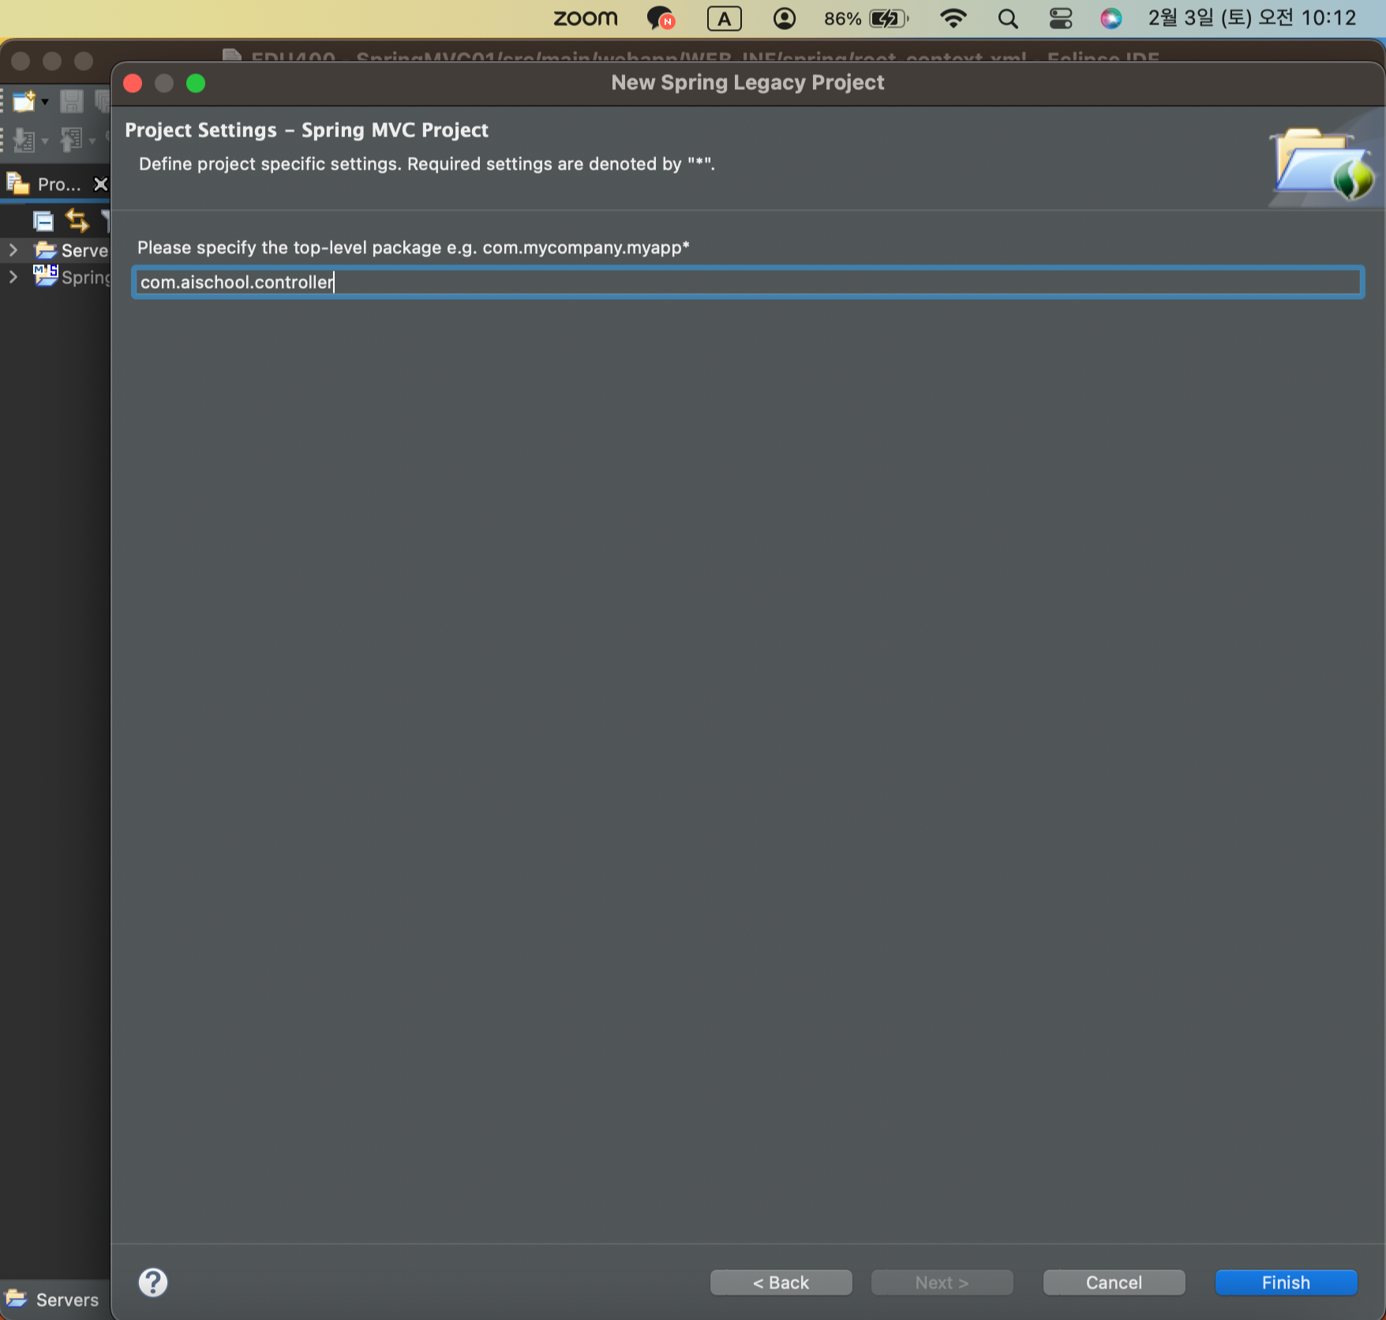Open the Next Annotation dropdown arrow
Screen dimensions: 1386x1320
coord(45,141)
